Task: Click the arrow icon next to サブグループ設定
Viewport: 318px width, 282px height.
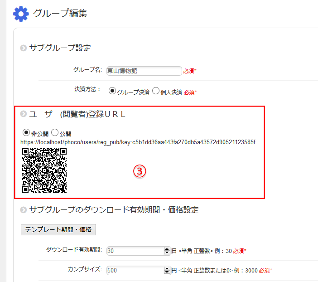Action: coord(24,48)
